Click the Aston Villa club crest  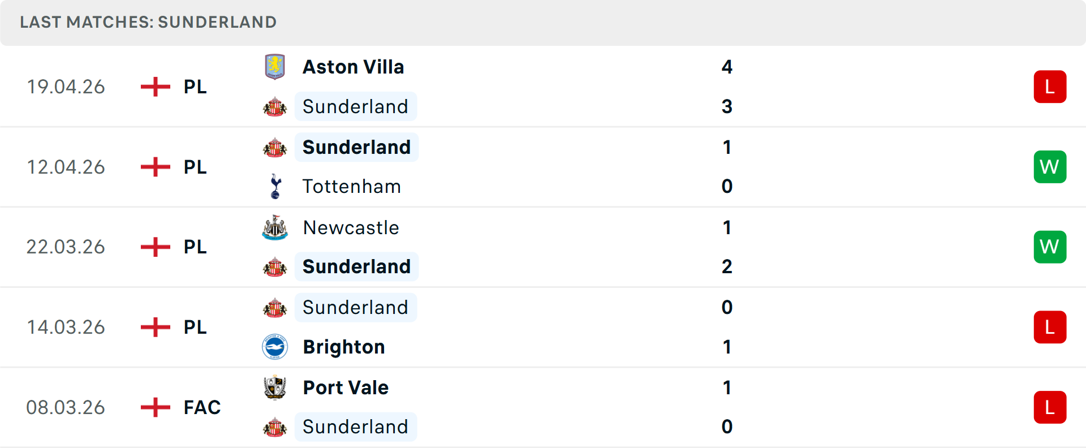275,66
